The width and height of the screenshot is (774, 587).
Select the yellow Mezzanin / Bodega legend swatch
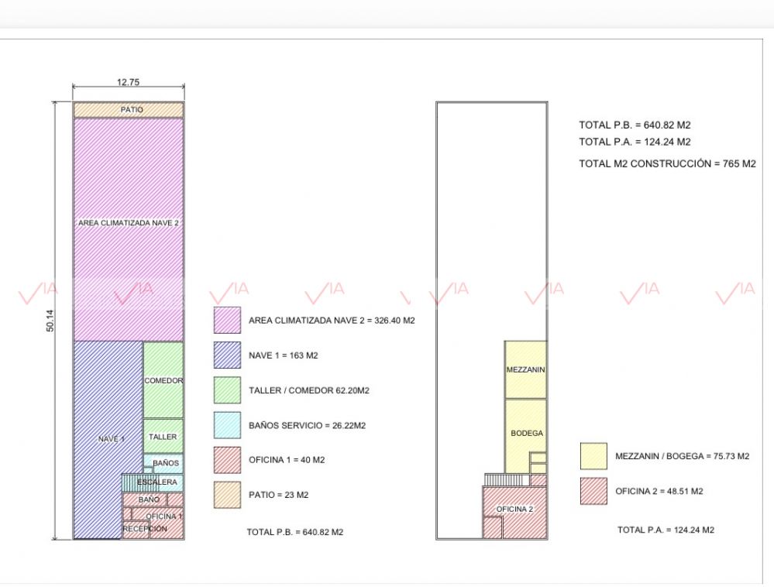coord(593,456)
